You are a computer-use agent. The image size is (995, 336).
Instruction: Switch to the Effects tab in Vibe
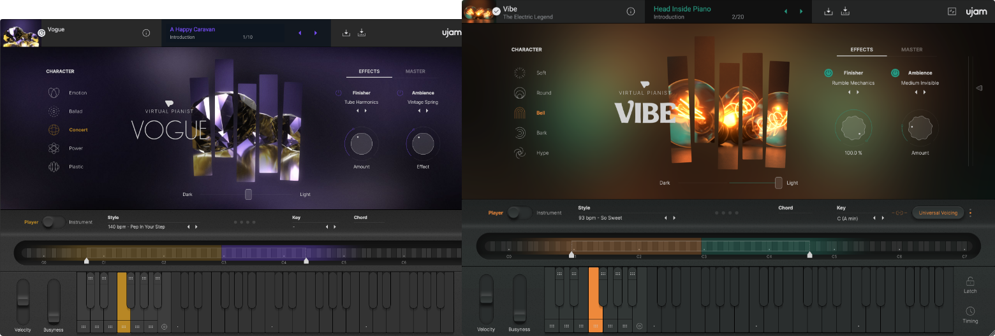click(862, 50)
